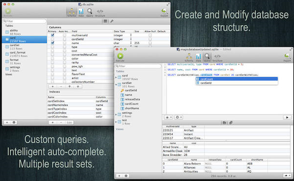This screenshot has height=181, width=294.
Task: Click the Filter field in db.sqlite sidebar
Action: pos(25,21)
